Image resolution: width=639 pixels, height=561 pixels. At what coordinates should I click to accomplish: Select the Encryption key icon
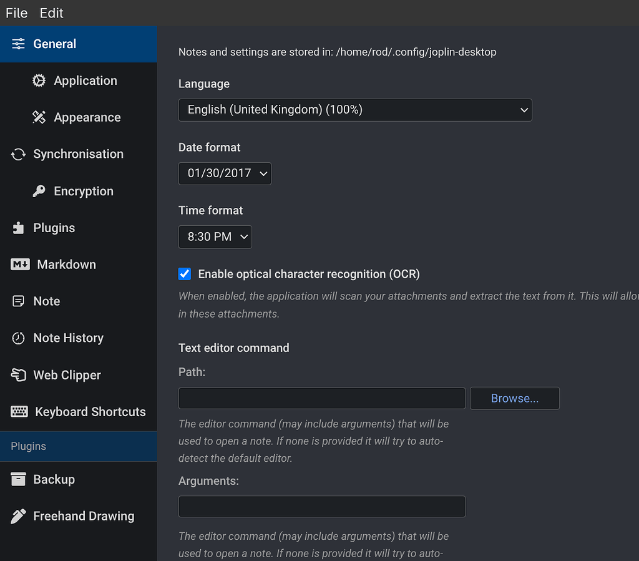tap(38, 191)
